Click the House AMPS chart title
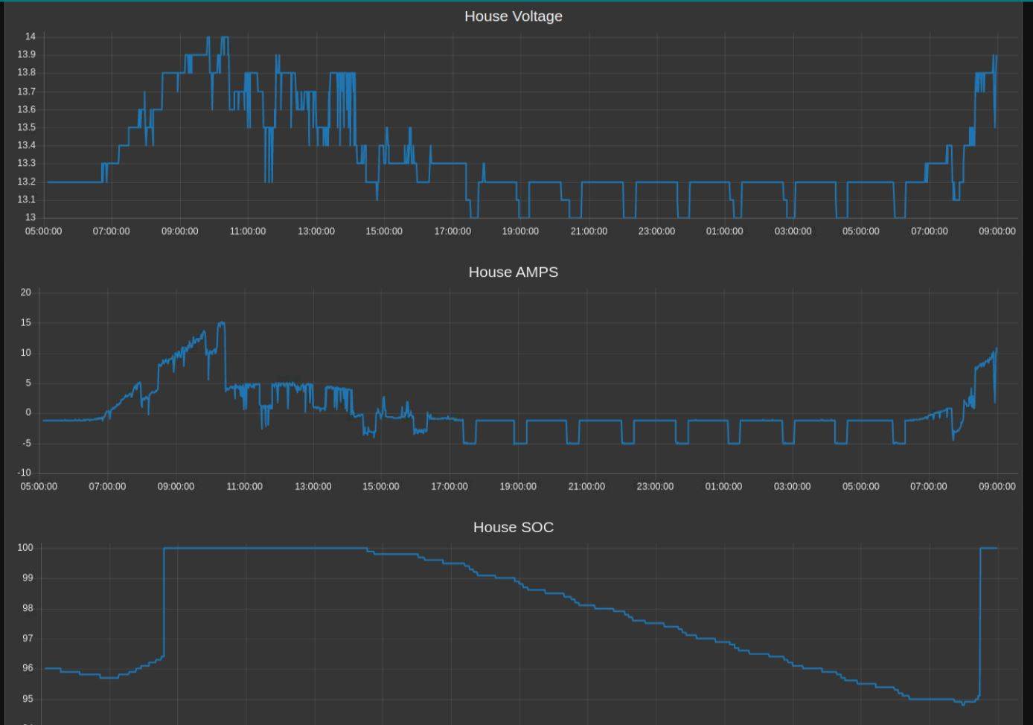This screenshot has height=725, width=1033. pos(513,272)
